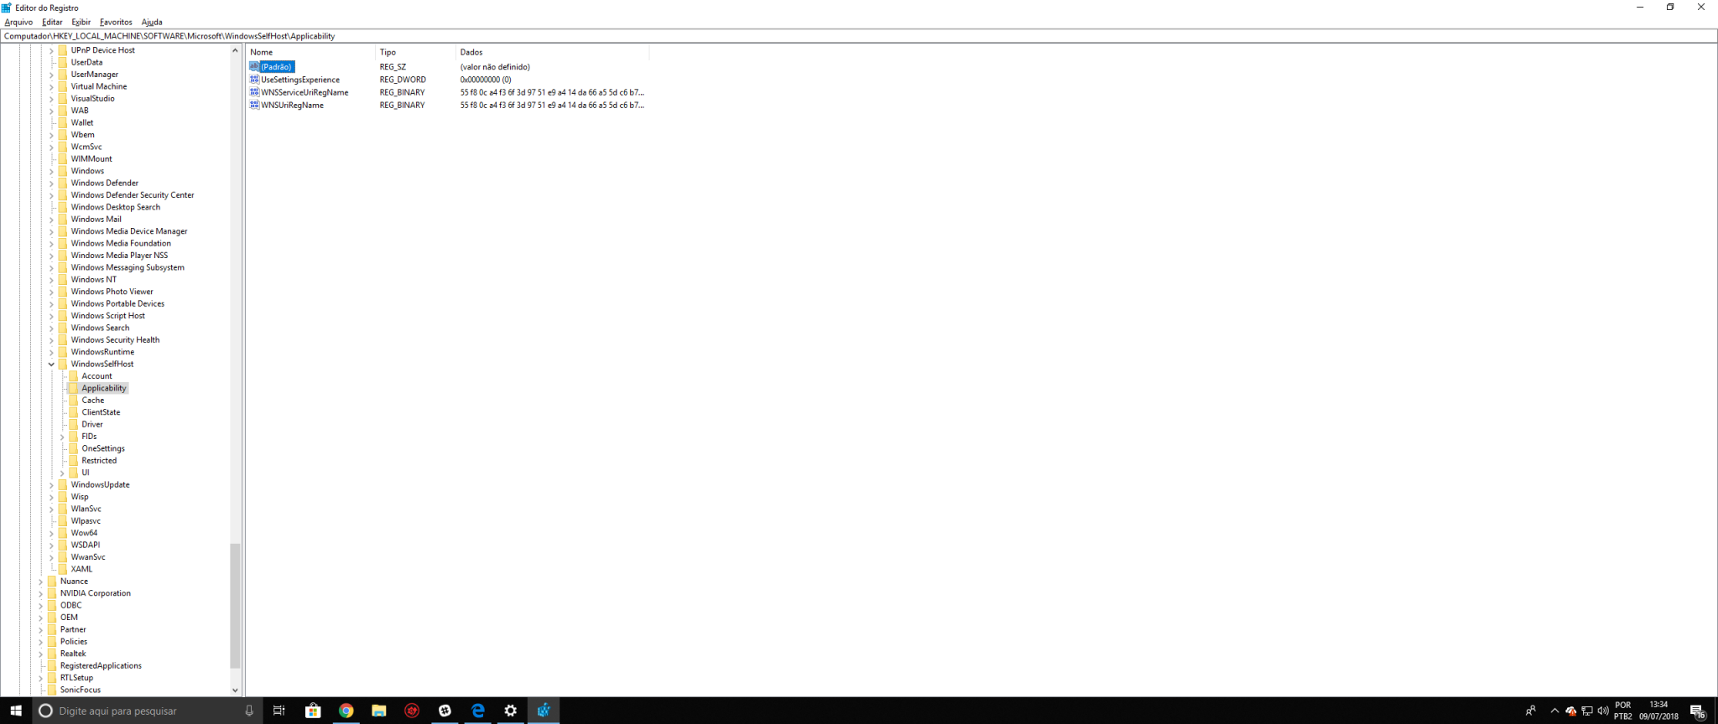The height and width of the screenshot is (724, 1718).
Task: Click the volume speaker tray icon
Action: 1603,711
